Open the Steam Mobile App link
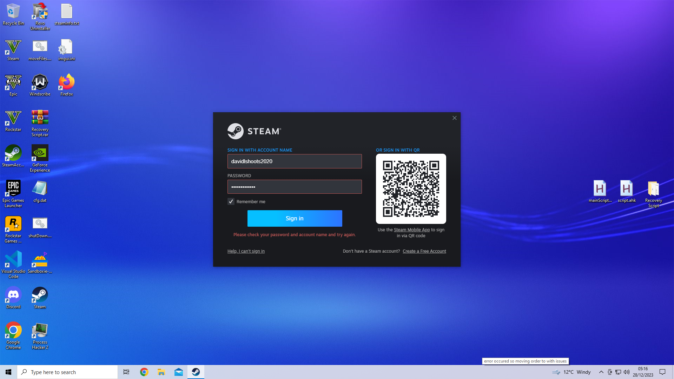 [411, 230]
